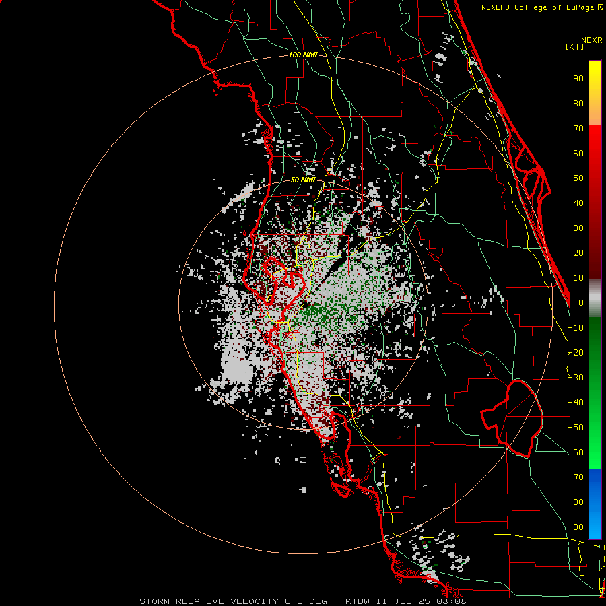Select the -90 value on the velocity scale

pos(576,527)
